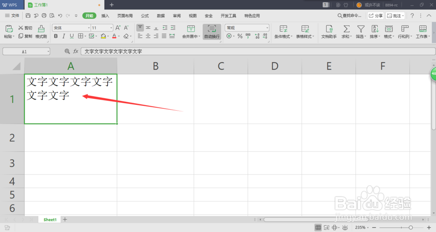Toggle bottom vertical alignment
Viewport: 436px width, 232px height.
[x=156, y=27]
